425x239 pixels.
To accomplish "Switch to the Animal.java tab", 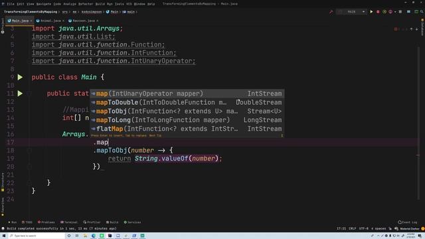I will (50, 21).
